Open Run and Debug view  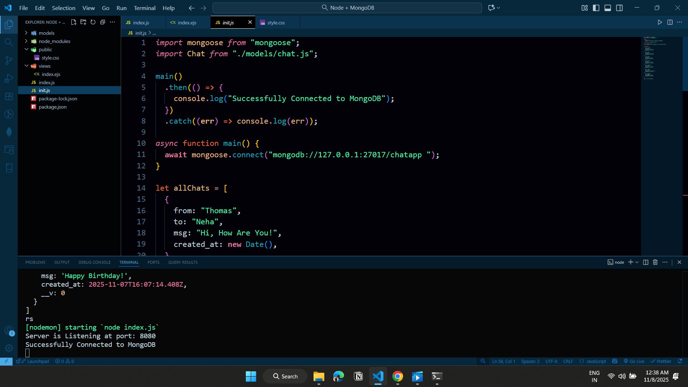point(9,78)
